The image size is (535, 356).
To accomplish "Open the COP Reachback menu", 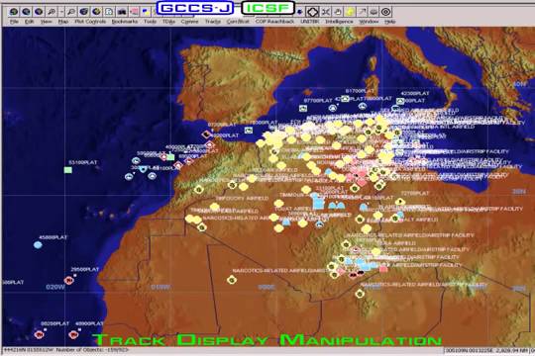I will pos(274,22).
